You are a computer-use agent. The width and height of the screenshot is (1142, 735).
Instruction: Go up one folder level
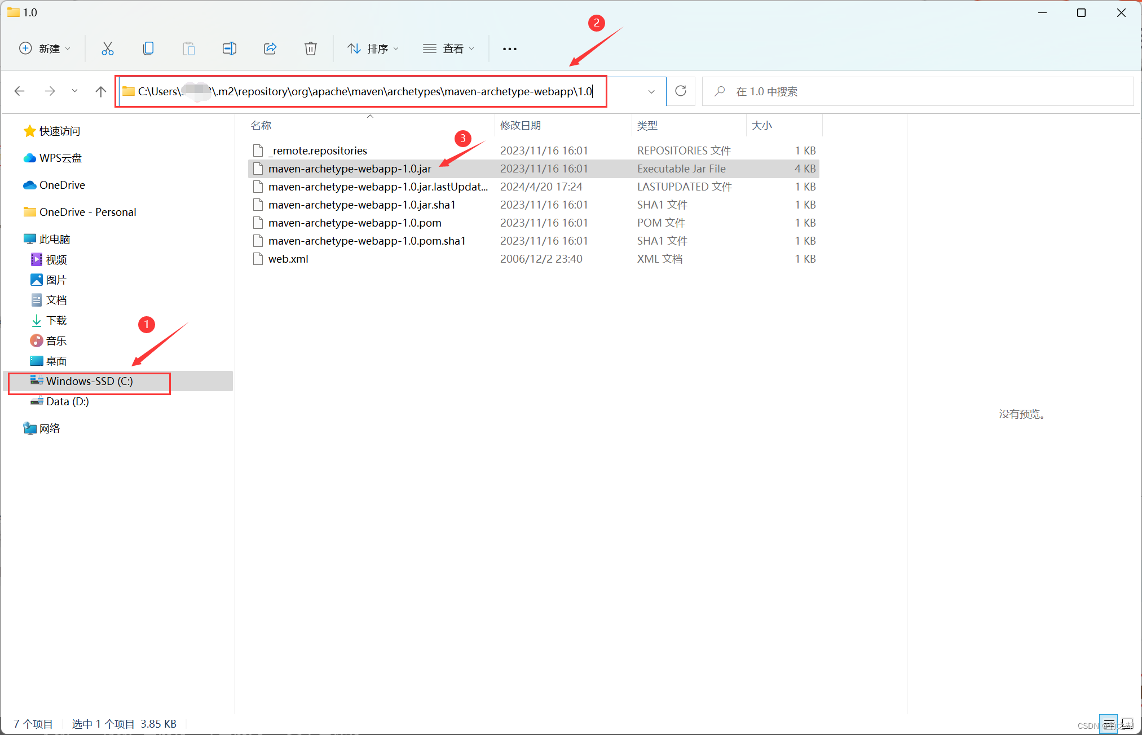101,91
